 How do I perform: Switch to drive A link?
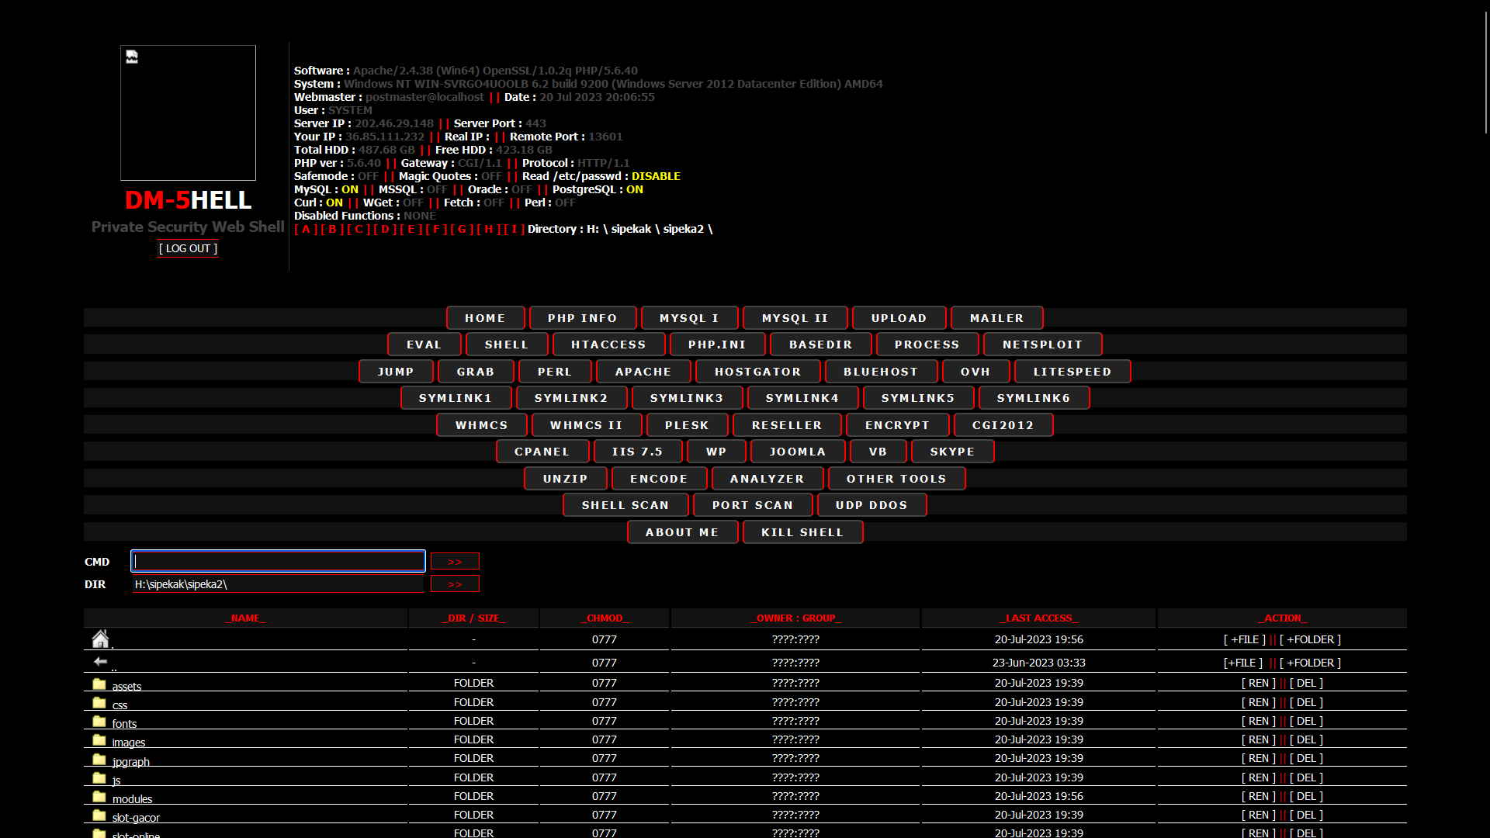coord(307,229)
